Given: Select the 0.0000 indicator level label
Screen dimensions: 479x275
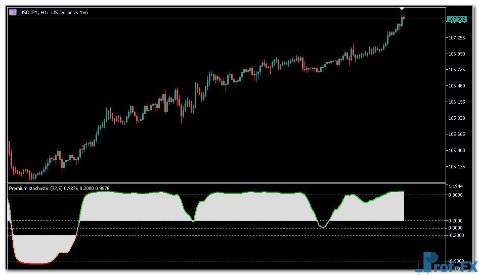Looking at the screenshot, I should click(457, 228).
